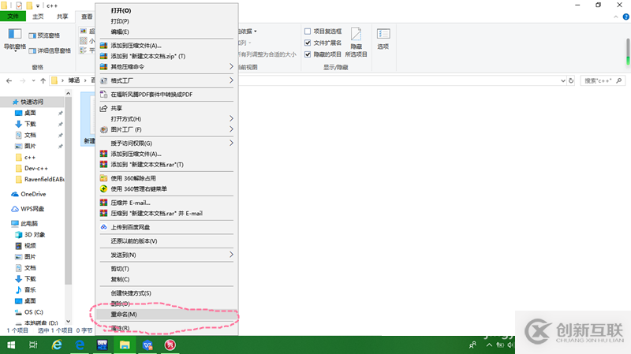631x354 pixels.
Task: Click 详细信息窗格 details pane button
Action: [x=50, y=50]
